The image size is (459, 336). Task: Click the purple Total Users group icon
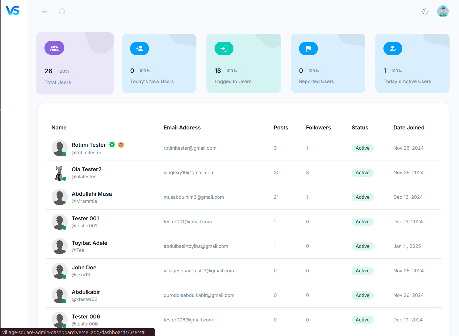click(54, 48)
